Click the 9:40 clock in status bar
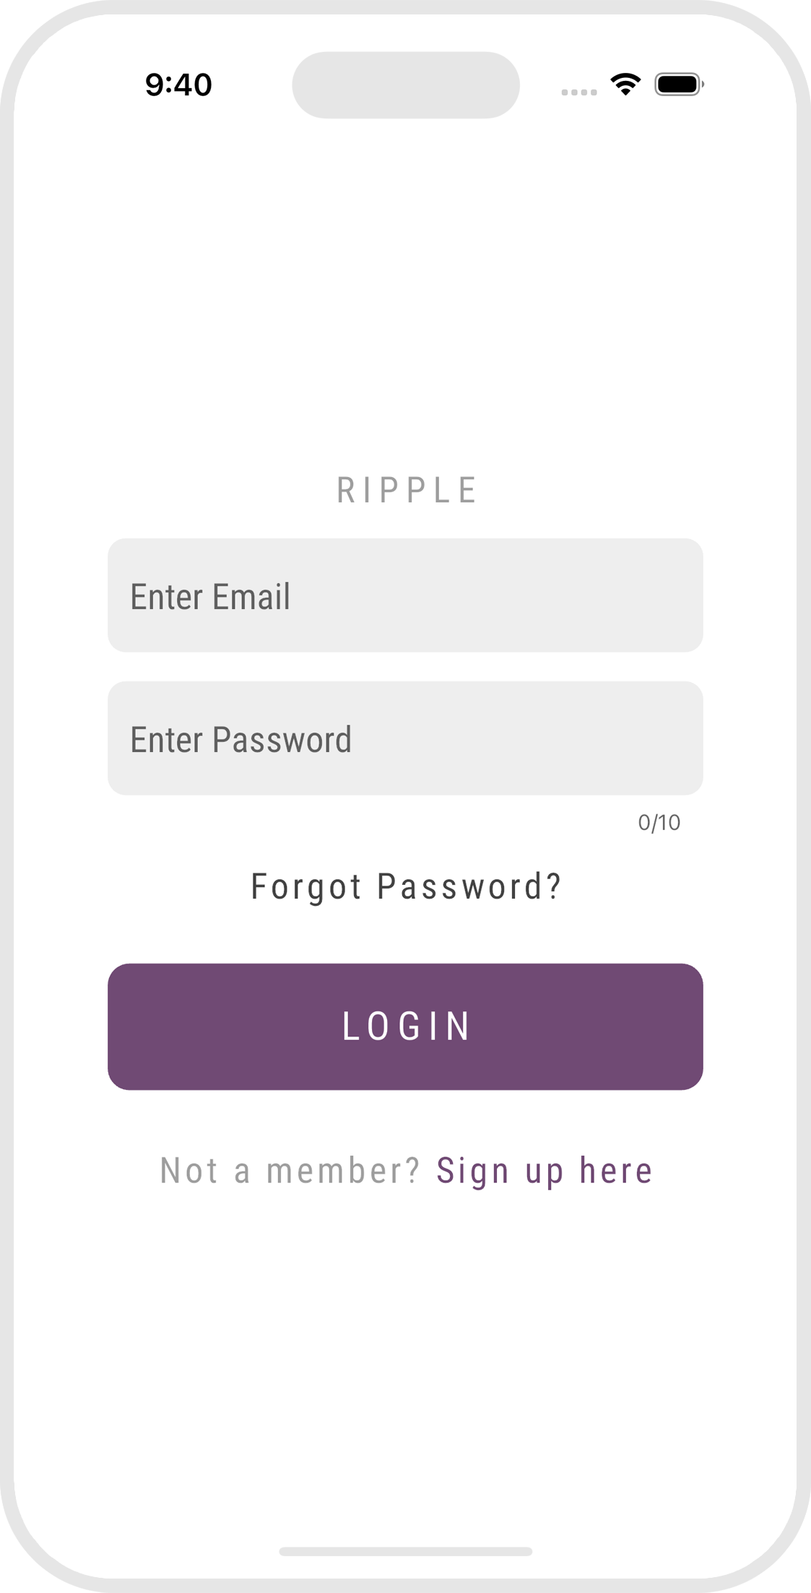The width and height of the screenshot is (811, 1593). coord(178,85)
